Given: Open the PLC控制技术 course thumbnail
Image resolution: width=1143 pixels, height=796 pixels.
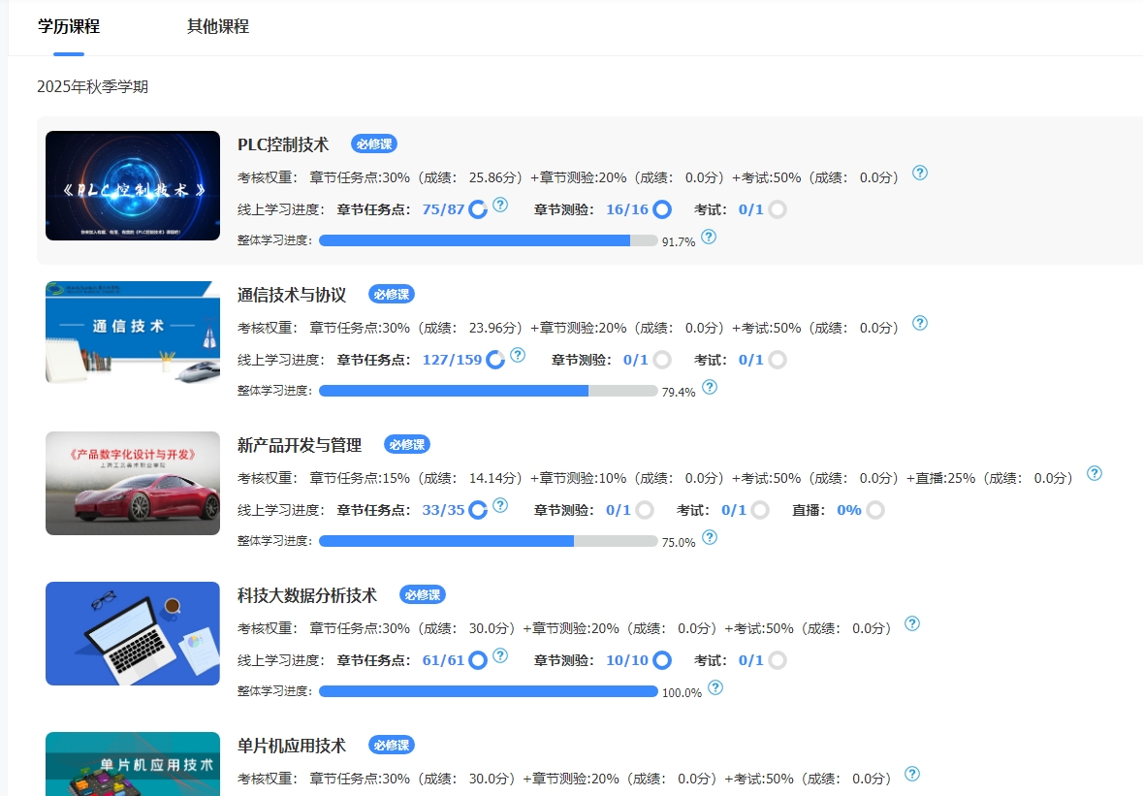Looking at the screenshot, I should click(133, 186).
